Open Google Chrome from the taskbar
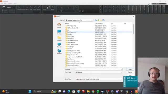The width and height of the screenshot is (168, 94). [93, 91]
